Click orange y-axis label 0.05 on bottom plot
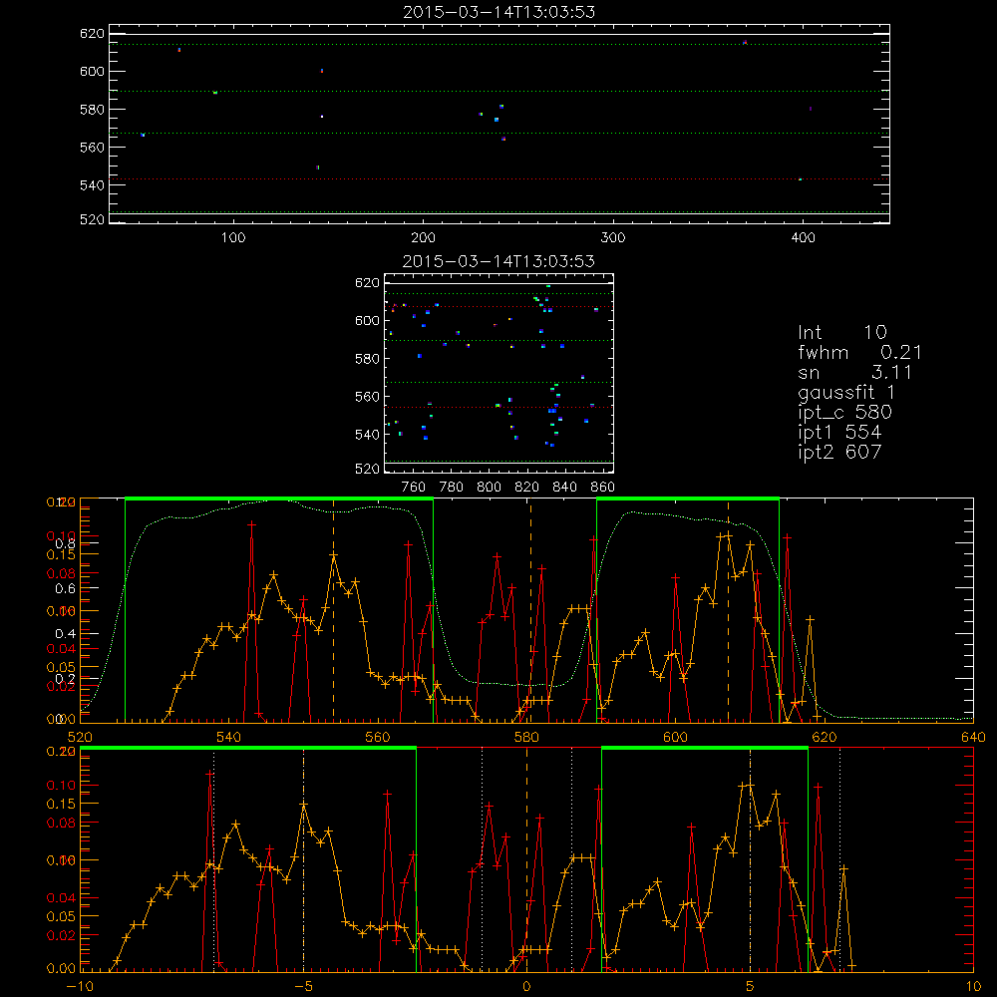Image resolution: width=997 pixels, height=997 pixels. [62, 916]
